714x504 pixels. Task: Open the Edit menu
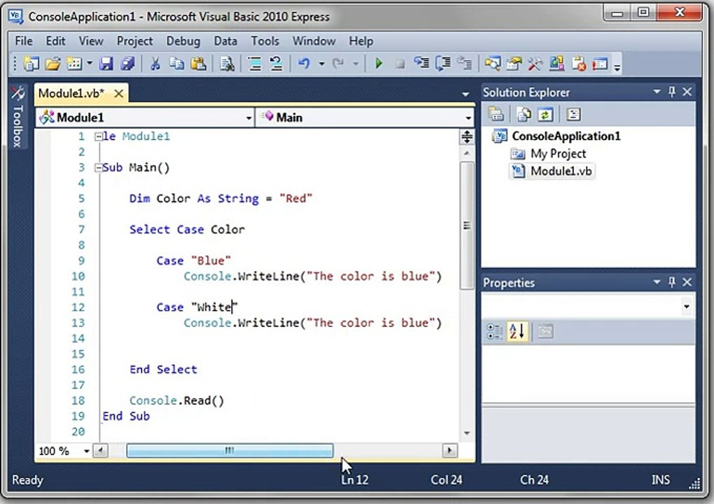[x=55, y=41]
